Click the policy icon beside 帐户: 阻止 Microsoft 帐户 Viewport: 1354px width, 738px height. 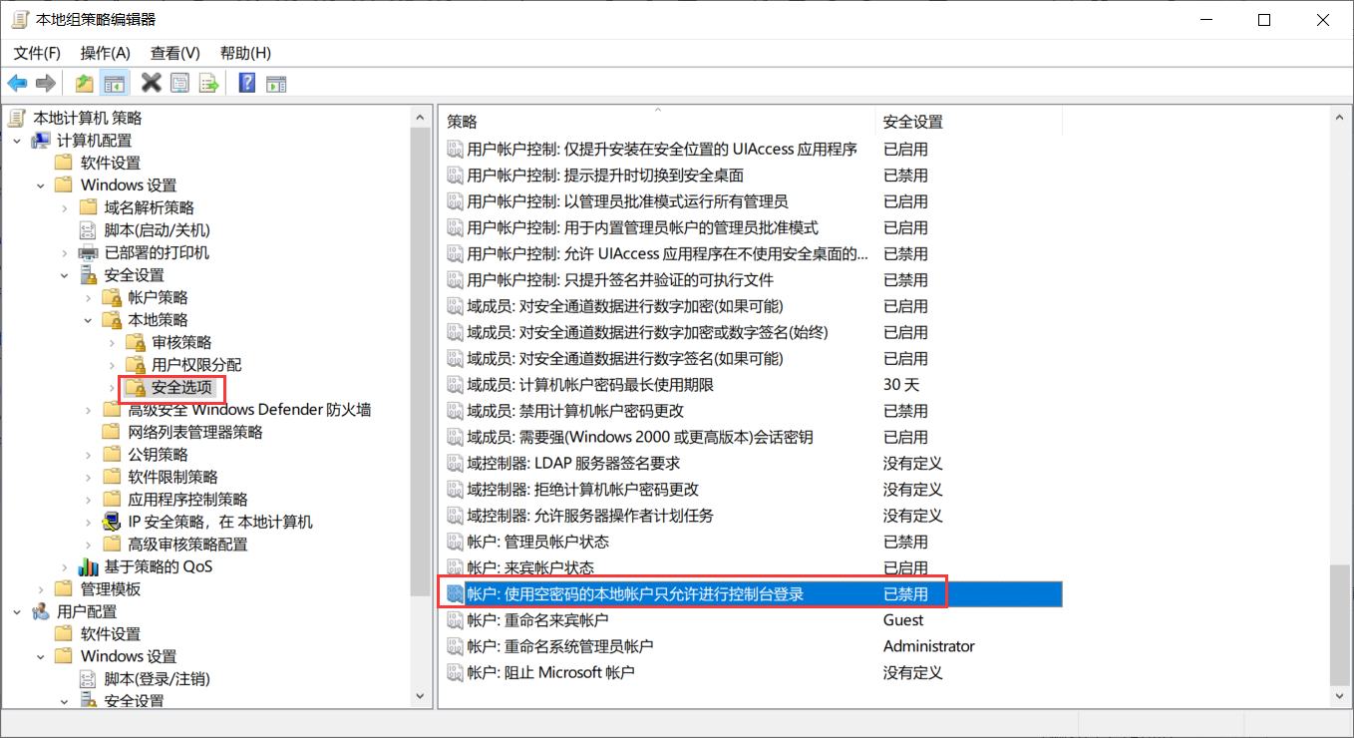pyautogui.click(x=455, y=672)
